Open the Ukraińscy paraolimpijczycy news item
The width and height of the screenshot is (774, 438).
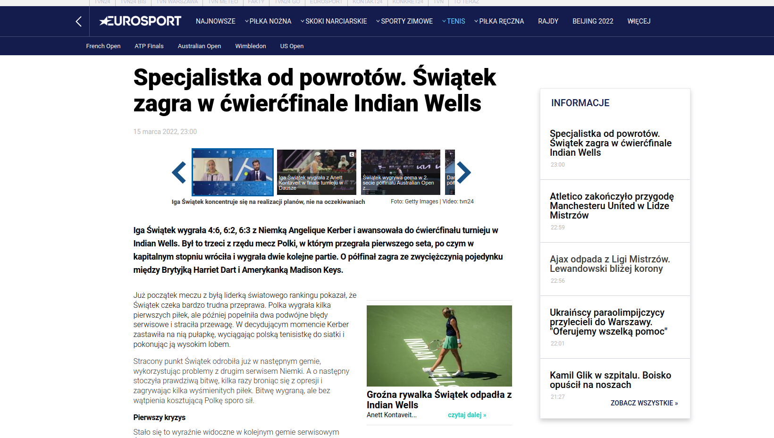point(609,322)
